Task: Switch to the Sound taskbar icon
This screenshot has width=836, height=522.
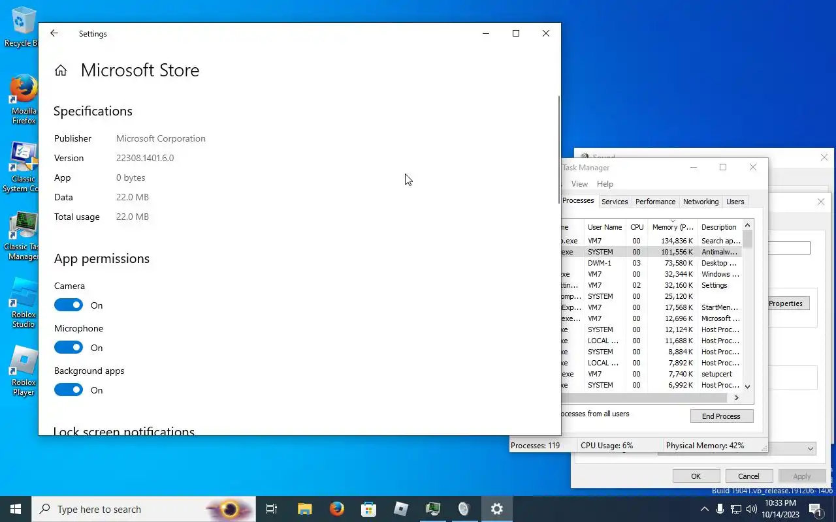Action: click(464, 509)
